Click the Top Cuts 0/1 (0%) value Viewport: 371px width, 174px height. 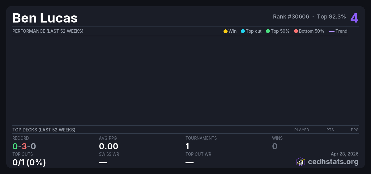[29, 162]
